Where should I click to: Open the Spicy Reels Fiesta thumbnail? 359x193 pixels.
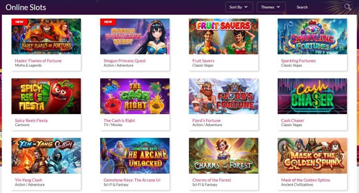tap(46, 96)
